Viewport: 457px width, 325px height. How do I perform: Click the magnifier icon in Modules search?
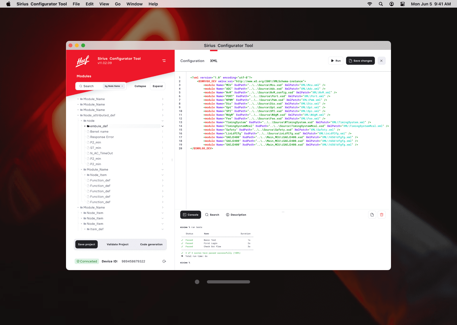tap(81, 86)
